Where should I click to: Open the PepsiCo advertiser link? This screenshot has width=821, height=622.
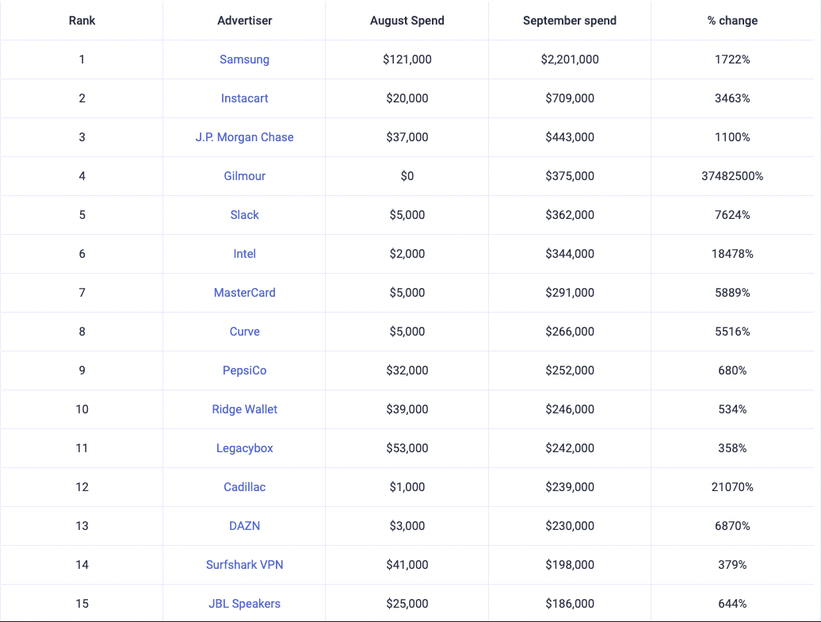tap(244, 371)
